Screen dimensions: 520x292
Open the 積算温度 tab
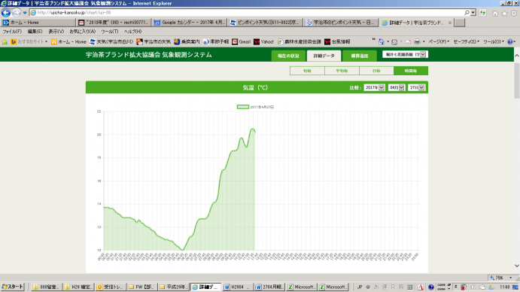tap(360, 56)
